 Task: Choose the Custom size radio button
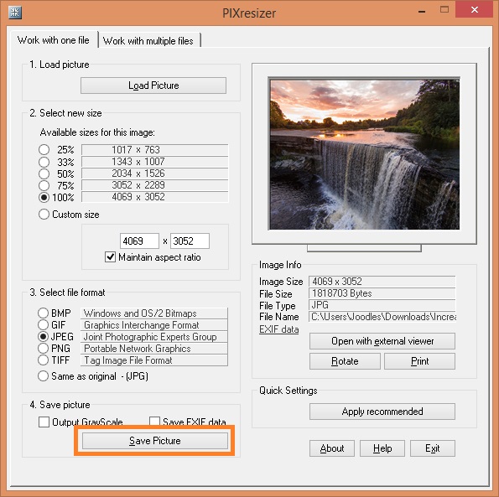pos(44,215)
